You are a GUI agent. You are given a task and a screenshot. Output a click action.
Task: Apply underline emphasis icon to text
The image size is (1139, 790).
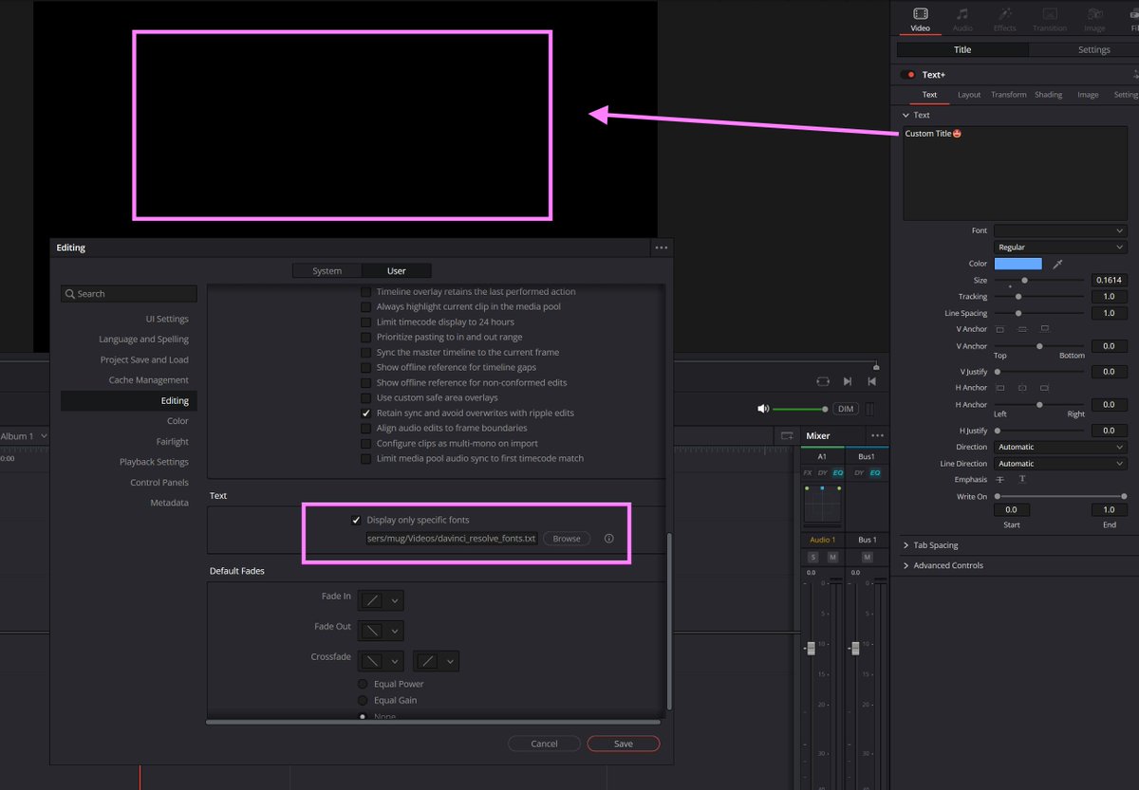click(1022, 480)
